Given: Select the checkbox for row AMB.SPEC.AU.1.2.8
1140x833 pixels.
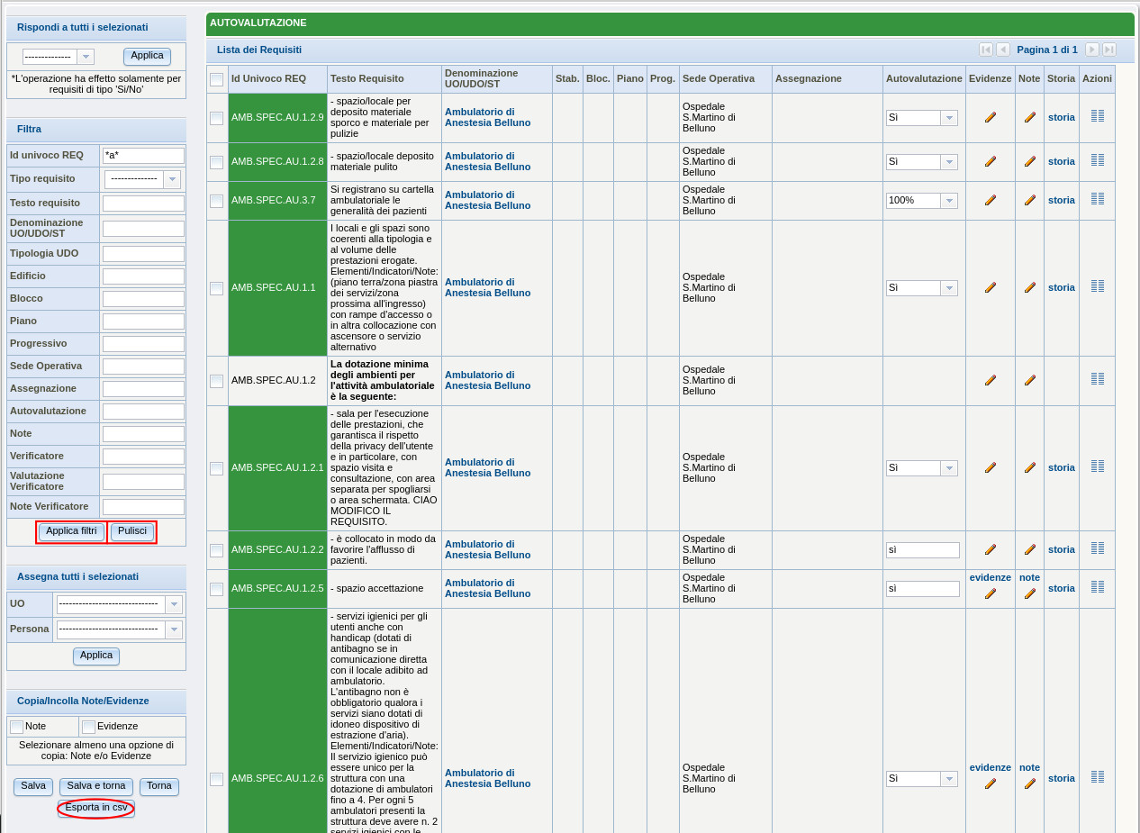Looking at the screenshot, I should (216, 162).
